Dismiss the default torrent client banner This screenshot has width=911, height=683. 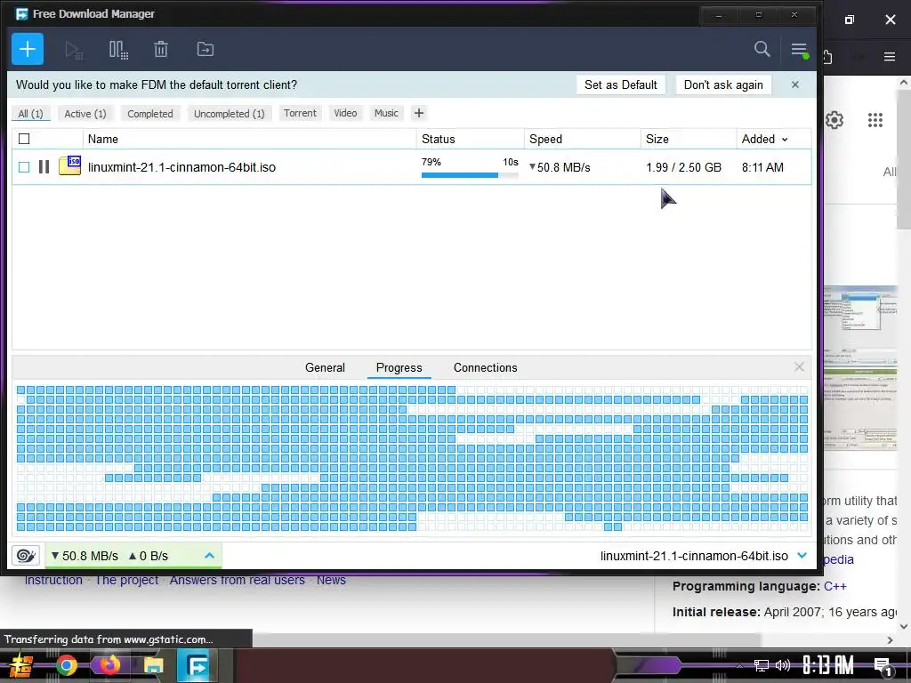pyautogui.click(x=794, y=84)
